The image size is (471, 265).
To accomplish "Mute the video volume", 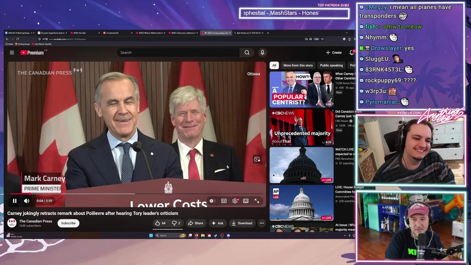I will (26, 201).
